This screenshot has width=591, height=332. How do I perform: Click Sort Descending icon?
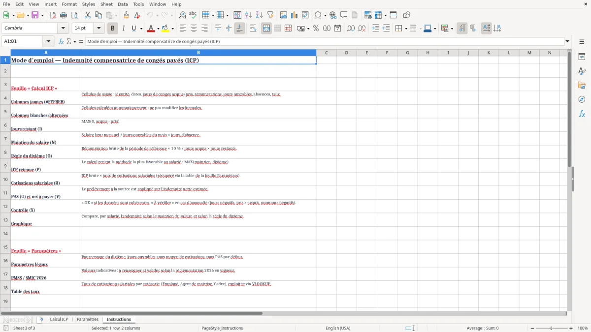click(259, 15)
